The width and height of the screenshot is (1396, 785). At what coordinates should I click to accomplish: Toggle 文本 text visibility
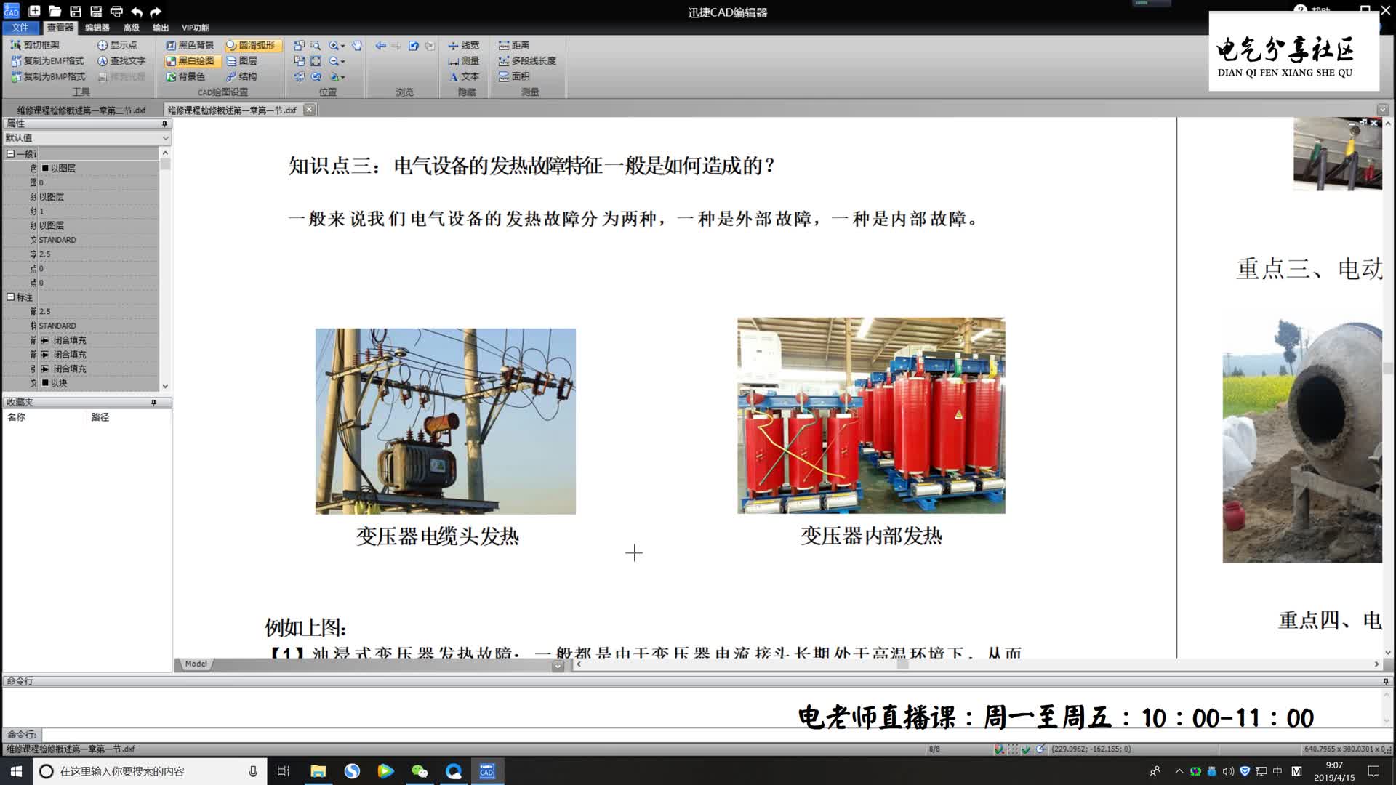pyautogui.click(x=463, y=76)
